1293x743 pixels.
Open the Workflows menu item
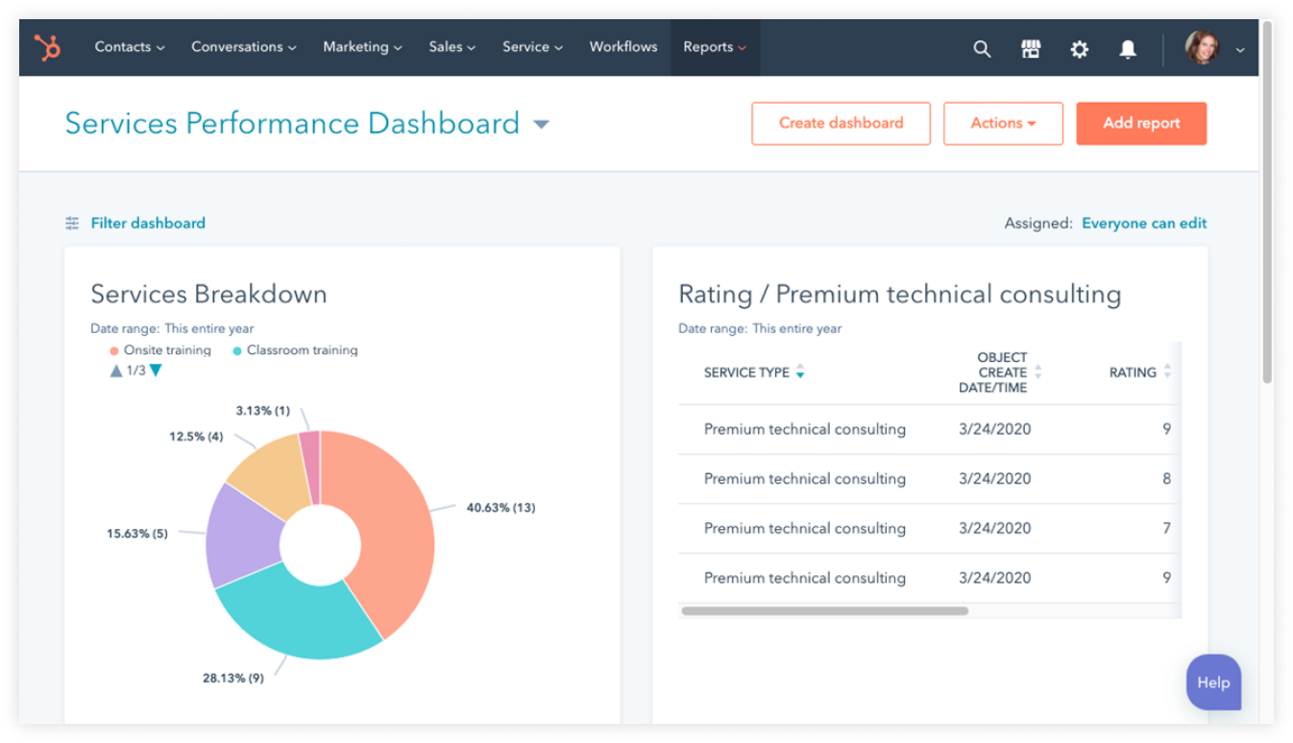(x=623, y=47)
